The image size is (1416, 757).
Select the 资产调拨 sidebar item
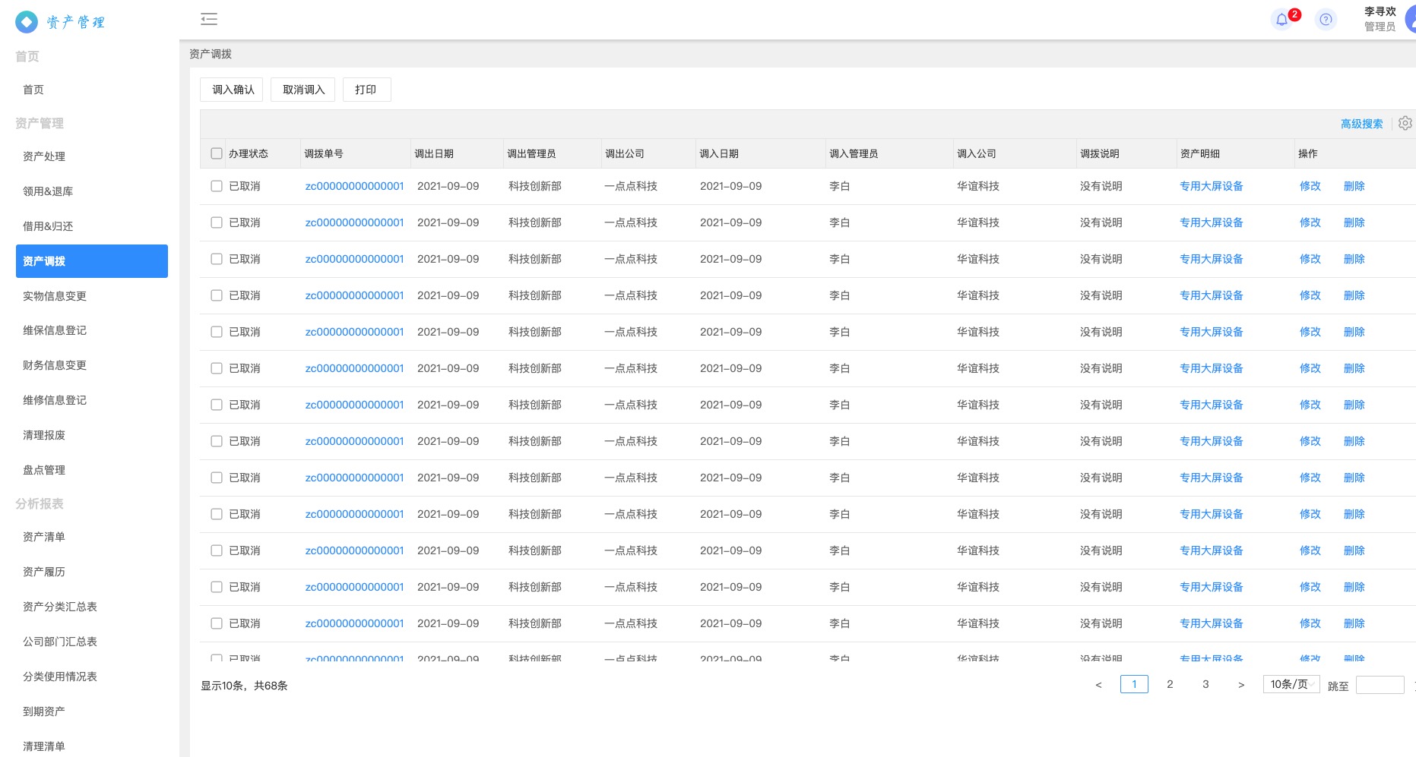point(91,261)
